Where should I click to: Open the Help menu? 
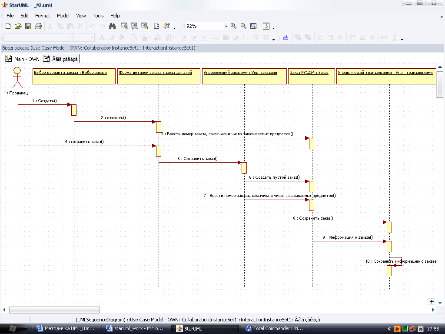[115, 16]
